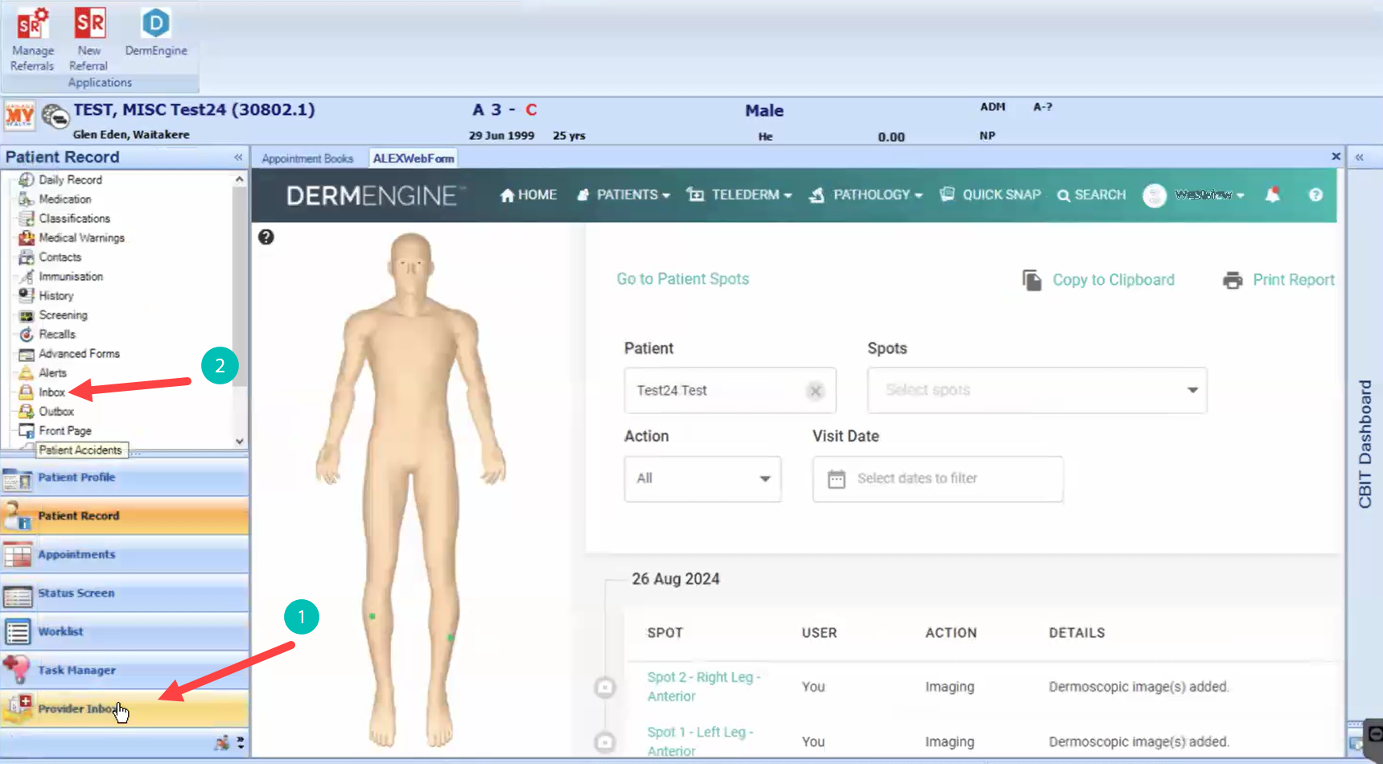Open PATIENTS dropdown menu
The width and height of the screenshot is (1383, 764).
(x=624, y=195)
